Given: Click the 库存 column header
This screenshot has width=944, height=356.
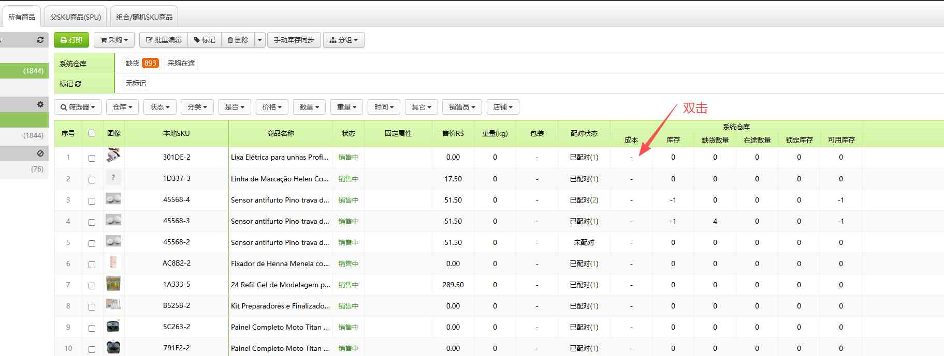Looking at the screenshot, I should tap(673, 140).
